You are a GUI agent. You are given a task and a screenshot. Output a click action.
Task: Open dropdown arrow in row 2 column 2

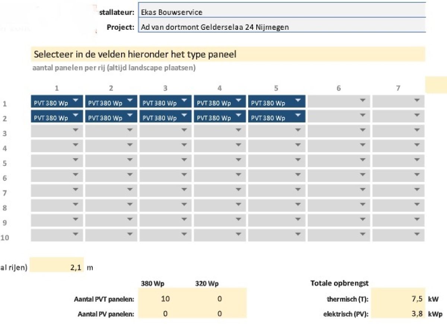(x=130, y=115)
